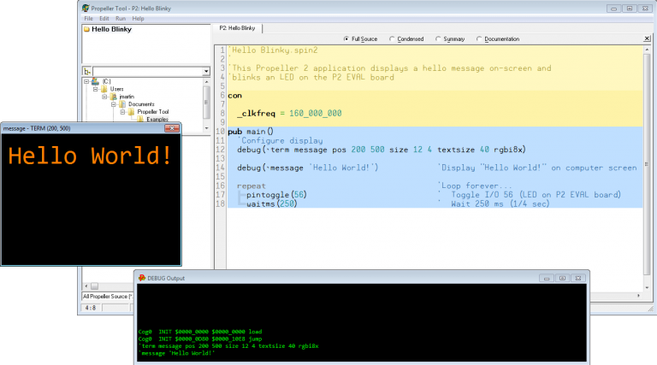This screenshot has width=657, height=365.
Task: Click the folder tree vertical scrollbar
Action: (206, 101)
